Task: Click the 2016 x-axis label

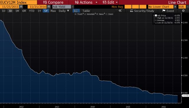Action: (164, 107)
